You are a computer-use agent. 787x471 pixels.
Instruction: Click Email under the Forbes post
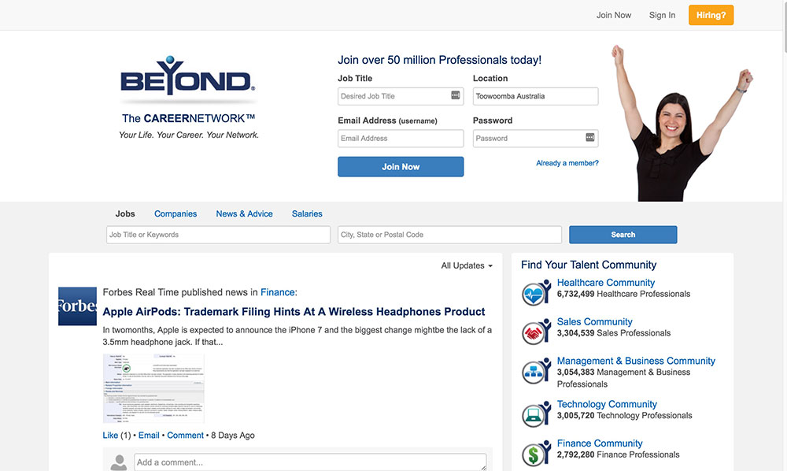pyautogui.click(x=149, y=436)
